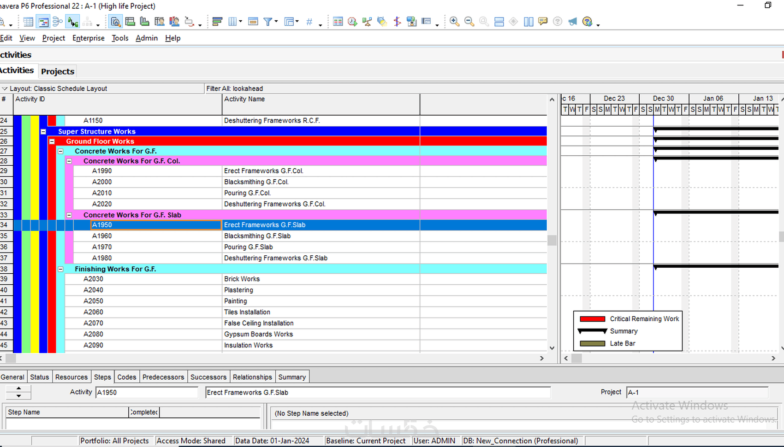Open the Predecessors details tab
Viewport: 784px width, 447px height.
click(x=163, y=377)
